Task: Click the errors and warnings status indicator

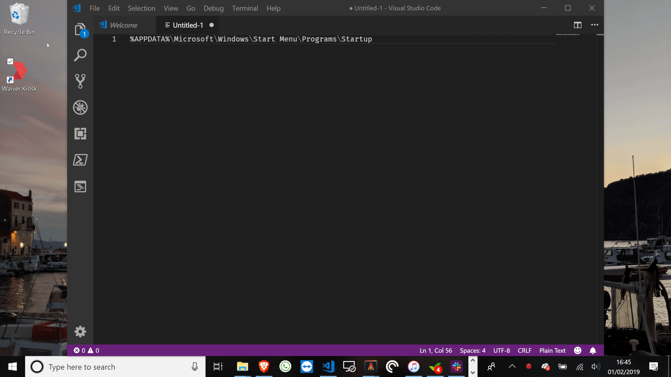Action: pos(86,350)
